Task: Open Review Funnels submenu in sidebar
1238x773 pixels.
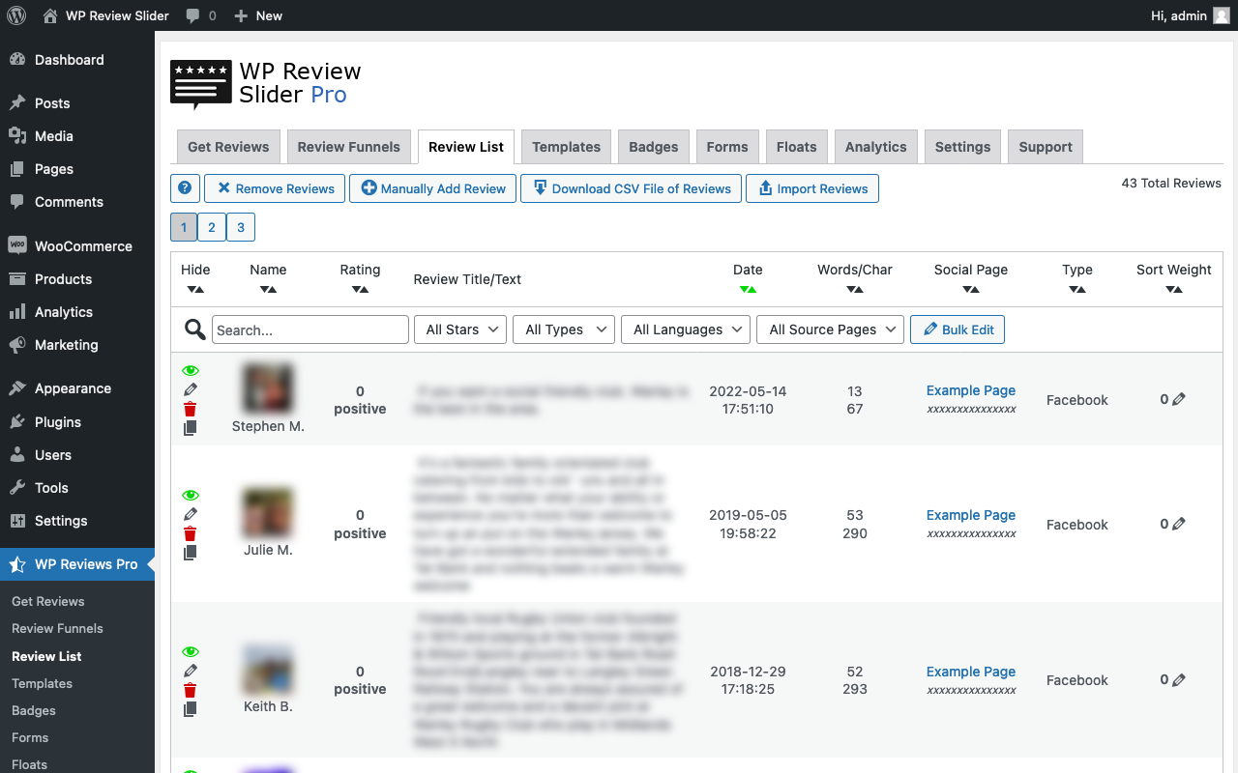Action: click(57, 628)
